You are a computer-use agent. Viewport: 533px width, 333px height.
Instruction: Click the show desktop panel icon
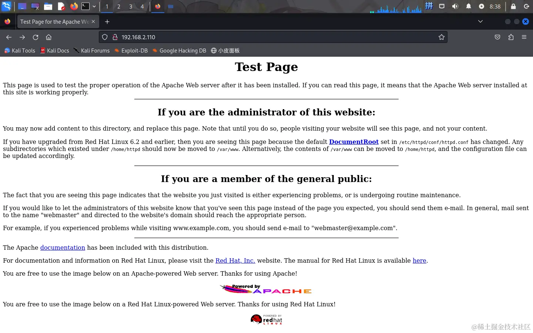(x=22, y=6)
